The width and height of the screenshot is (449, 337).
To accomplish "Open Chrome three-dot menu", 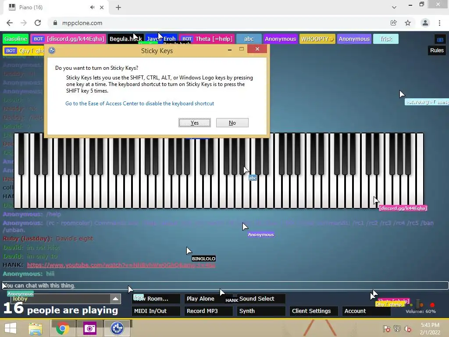I will pos(439,23).
